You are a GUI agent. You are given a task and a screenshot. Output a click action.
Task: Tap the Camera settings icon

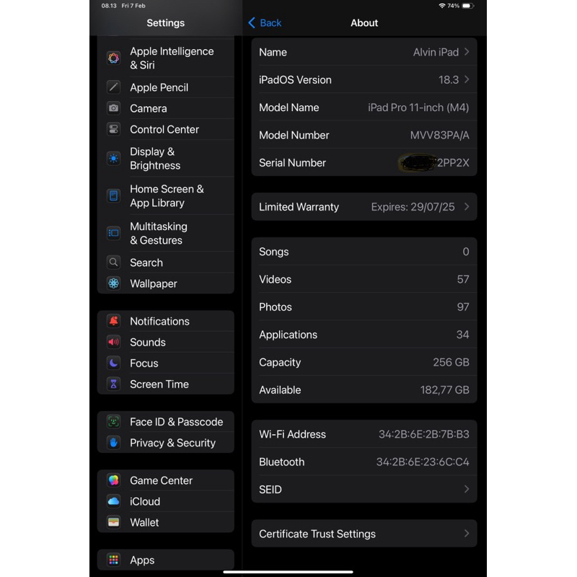[x=113, y=108]
